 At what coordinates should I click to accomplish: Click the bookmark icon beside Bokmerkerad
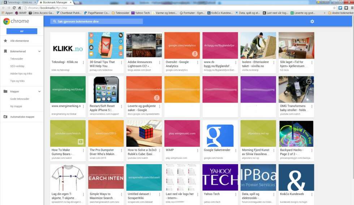click(5, 51)
